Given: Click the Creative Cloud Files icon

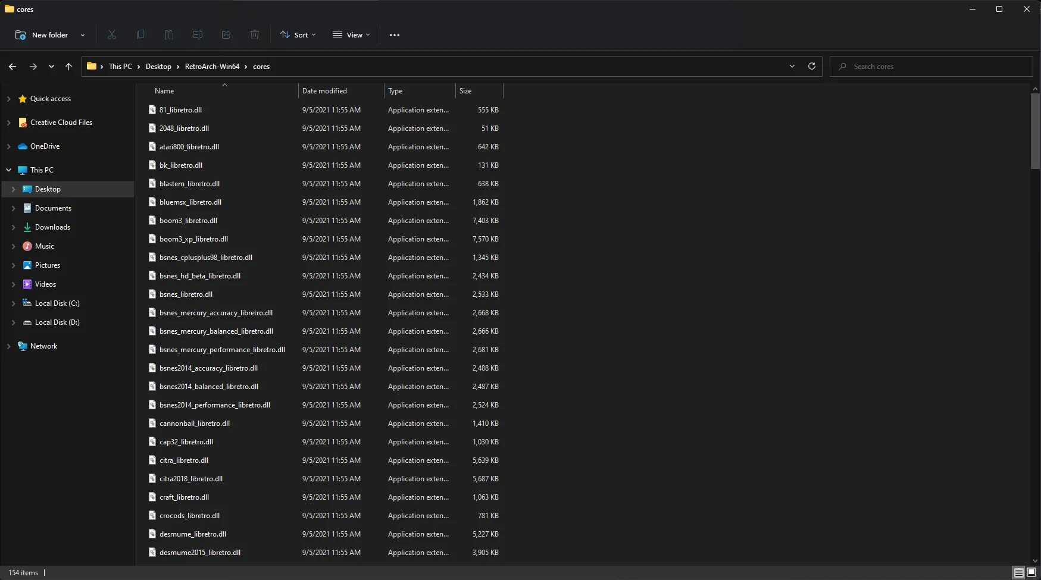Looking at the screenshot, I should (x=23, y=123).
